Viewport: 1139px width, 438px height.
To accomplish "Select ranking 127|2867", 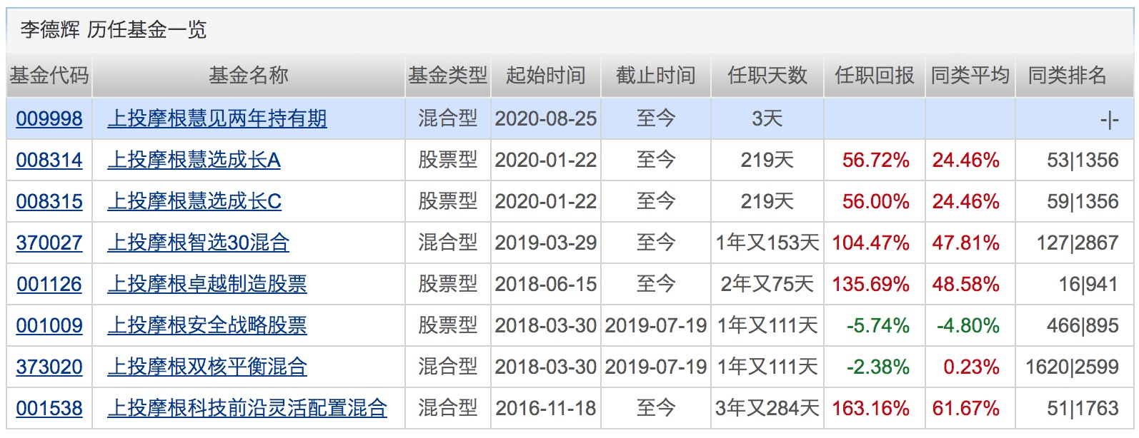I will (1078, 243).
